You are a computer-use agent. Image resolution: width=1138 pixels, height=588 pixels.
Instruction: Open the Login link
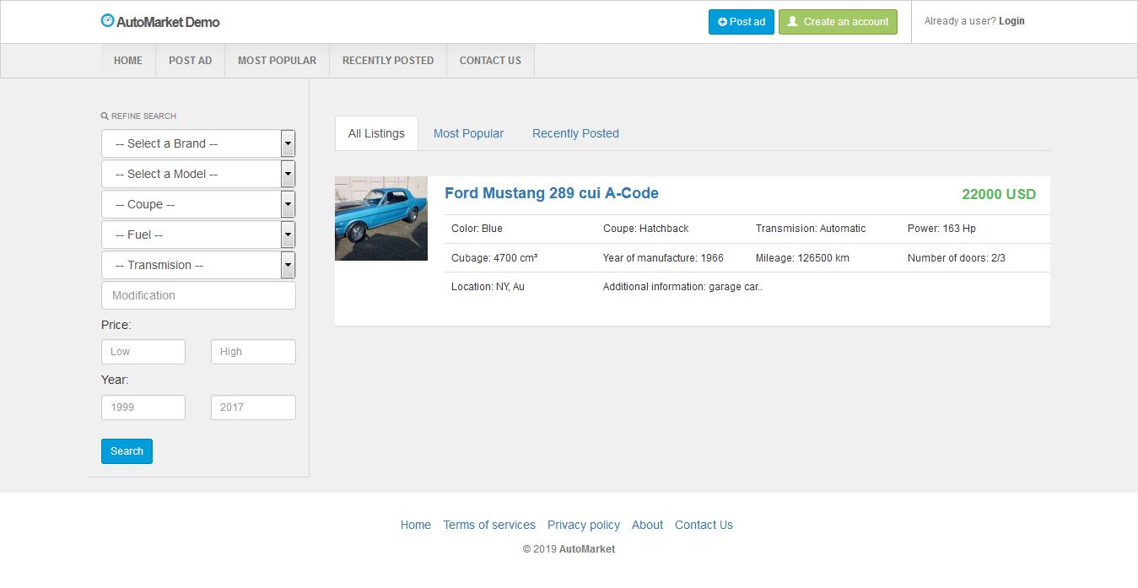tap(1011, 21)
